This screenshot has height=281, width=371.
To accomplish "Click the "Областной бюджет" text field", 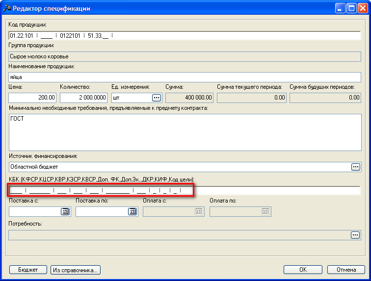I will (179, 167).
